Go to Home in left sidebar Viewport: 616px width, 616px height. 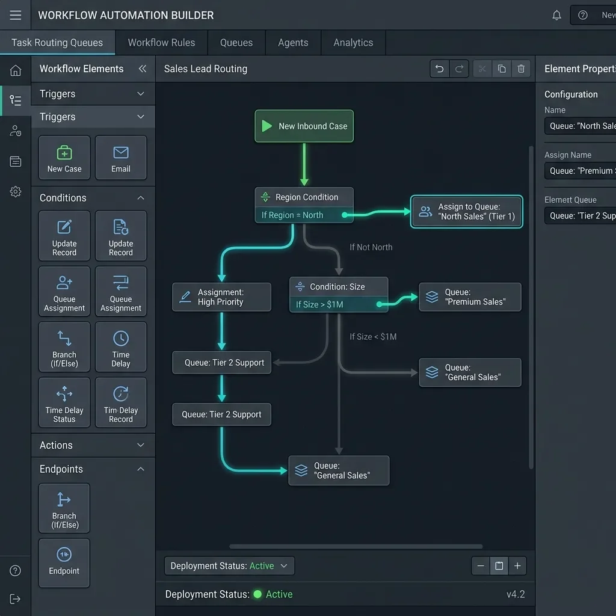click(15, 70)
